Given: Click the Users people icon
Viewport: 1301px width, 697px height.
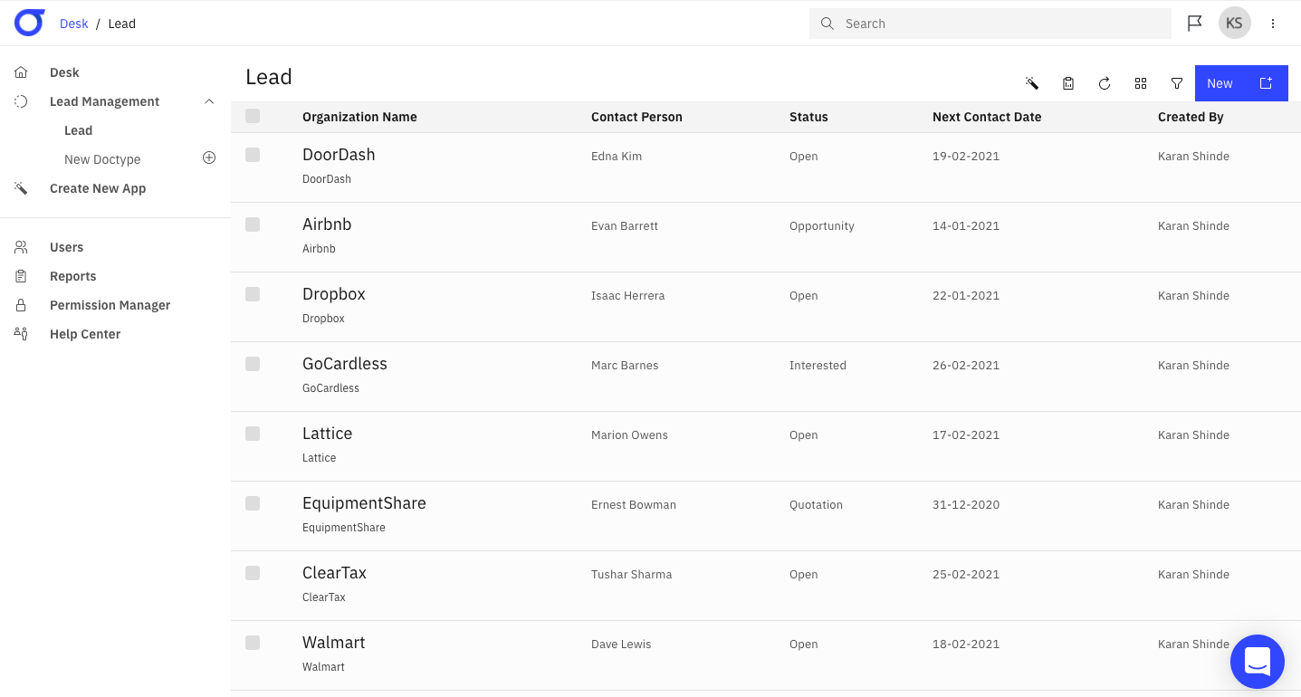Looking at the screenshot, I should [x=21, y=247].
